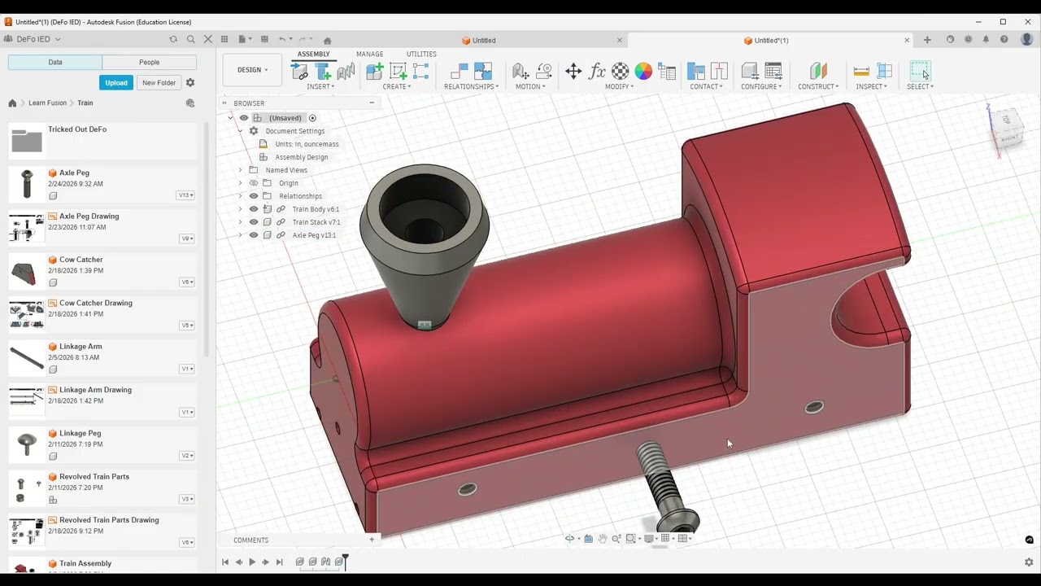Expand the Named Views folder

240,170
